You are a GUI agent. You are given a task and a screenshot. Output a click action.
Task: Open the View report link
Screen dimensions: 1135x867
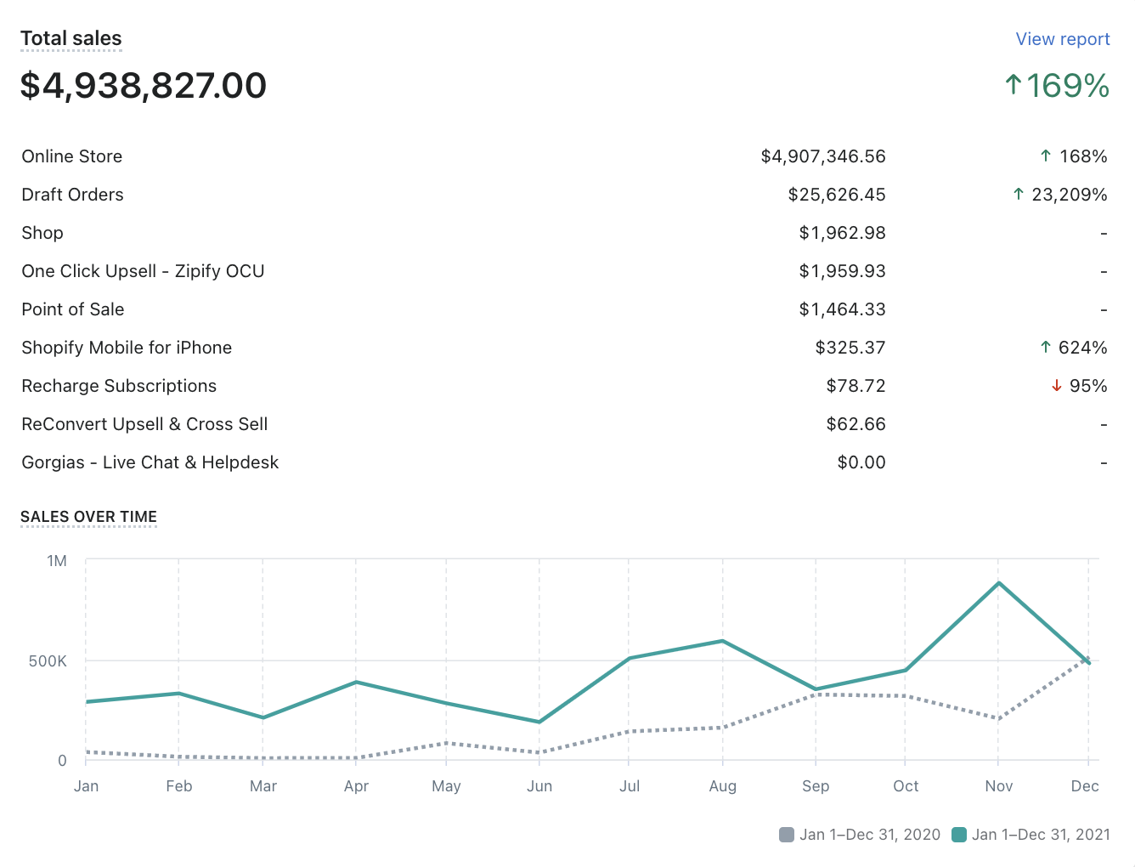(x=1062, y=39)
